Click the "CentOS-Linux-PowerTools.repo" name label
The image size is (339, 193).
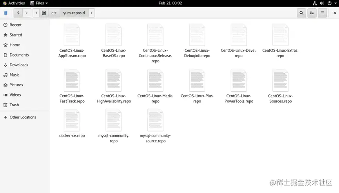click(x=239, y=98)
